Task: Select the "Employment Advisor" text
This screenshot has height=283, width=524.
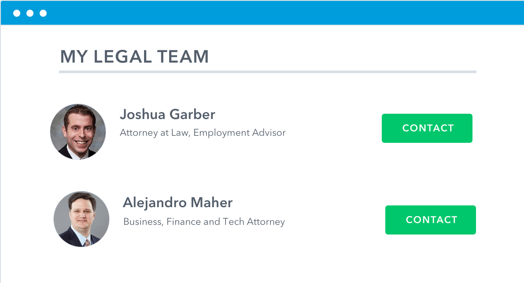Action: click(x=240, y=133)
